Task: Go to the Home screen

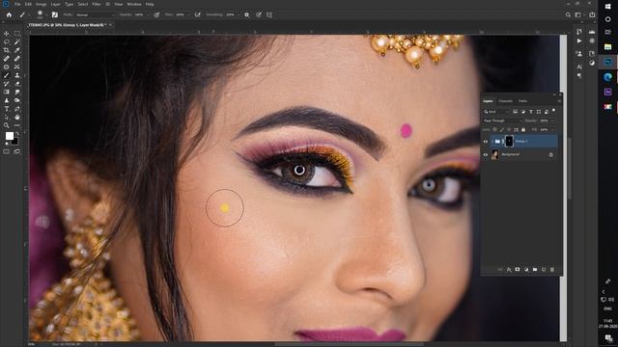Action: pos(9,15)
